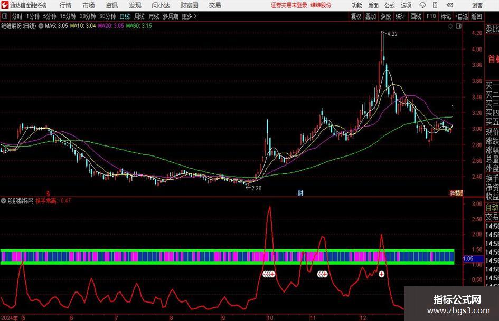
Task: Click the 4.22 high price label
Action: [x=392, y=34]
